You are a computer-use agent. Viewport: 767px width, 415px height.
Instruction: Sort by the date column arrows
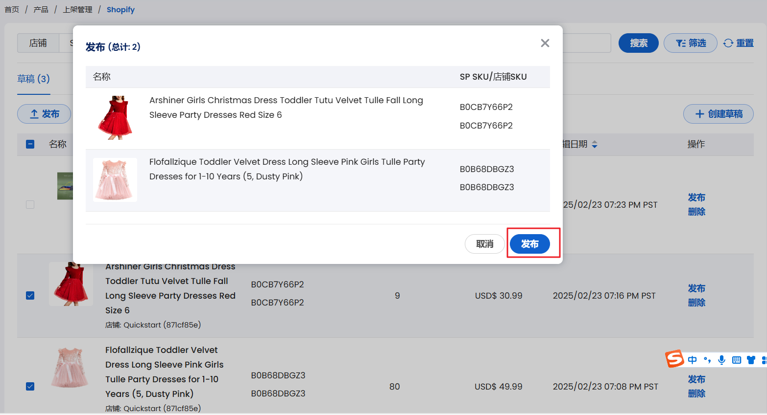[595, 144]
